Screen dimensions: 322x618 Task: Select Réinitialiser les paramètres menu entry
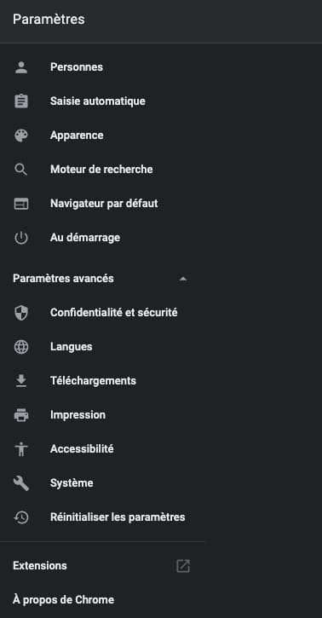[x=102, y=517]
